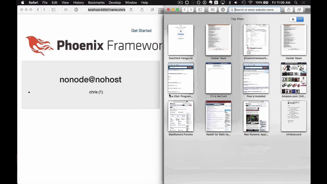Open Top Sites grid in front window toolbar
The width and height of the screenshot is (327, 184).
click(x=213, y=10)
